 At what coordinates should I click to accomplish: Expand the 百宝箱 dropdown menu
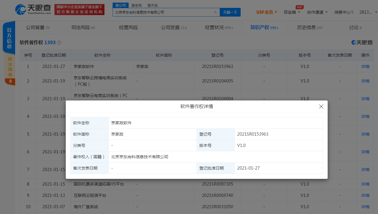click(x=292, y=12)
